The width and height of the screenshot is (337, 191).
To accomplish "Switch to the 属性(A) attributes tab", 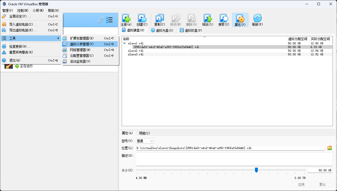I will 127,133.
